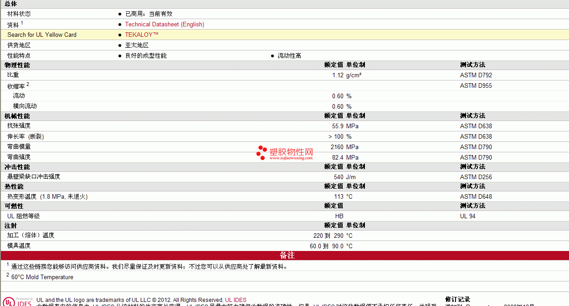Select the UL 94 test method
Image resolution: width=569 pixels, height=306 pixels.
pyautogui.click(x=468, y=216)
